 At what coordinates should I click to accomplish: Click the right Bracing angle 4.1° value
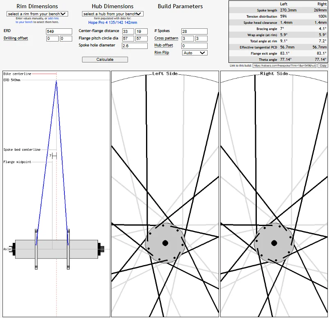322,29
